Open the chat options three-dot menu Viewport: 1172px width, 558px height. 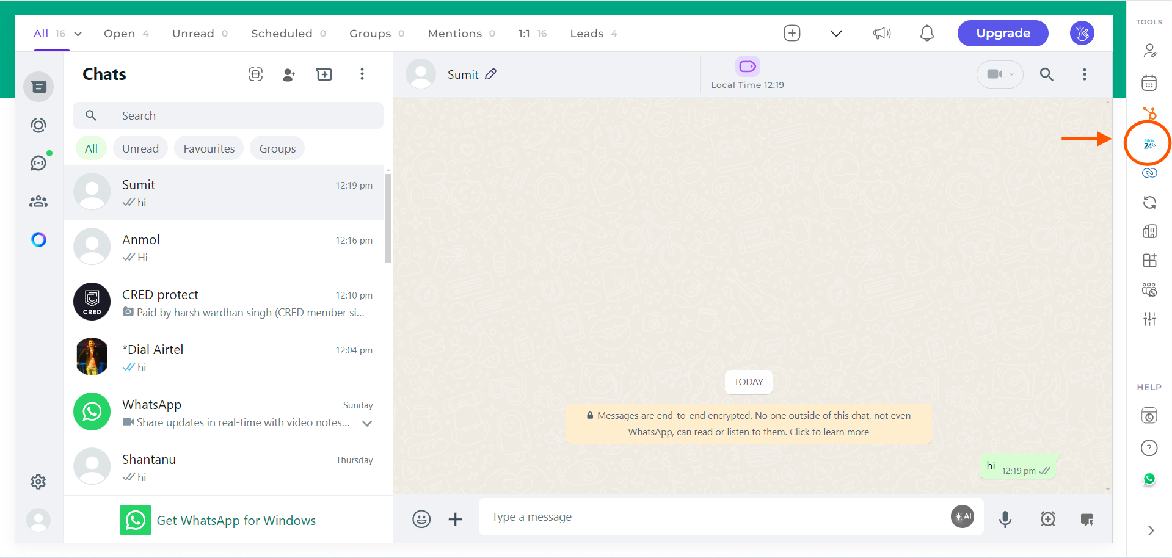point(1084,74)
